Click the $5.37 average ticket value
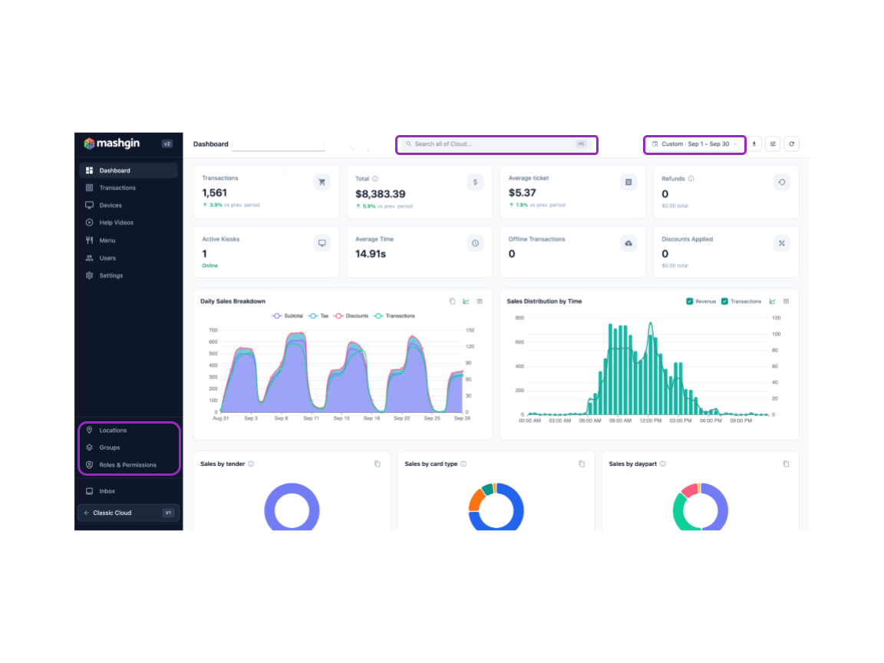The width and height of the screenshot is (884, 663). (x=522, y=193)
